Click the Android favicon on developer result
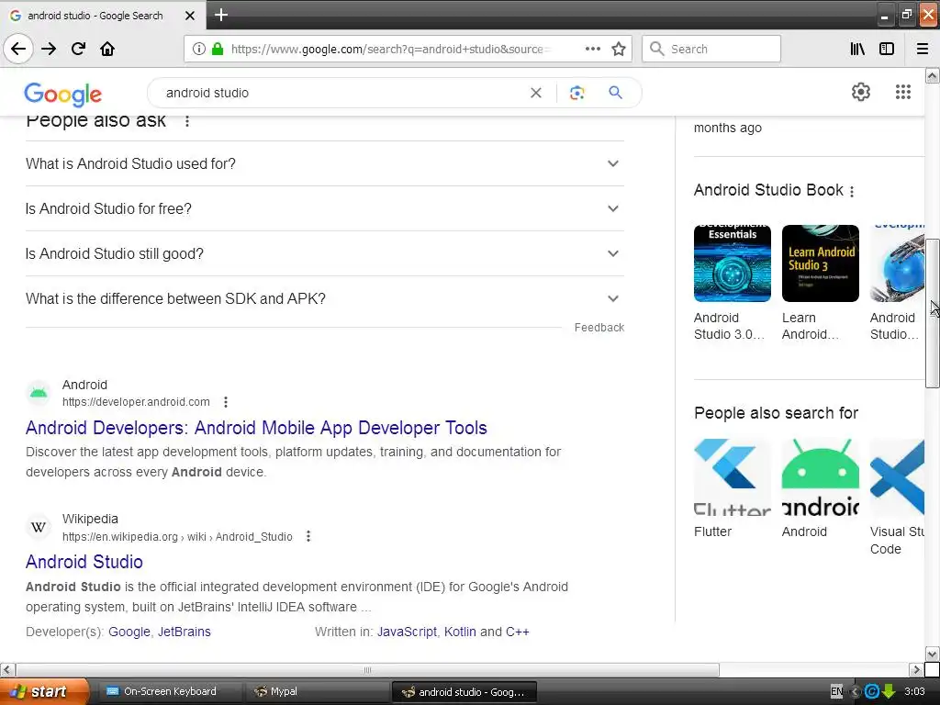 tap(39, 393)
